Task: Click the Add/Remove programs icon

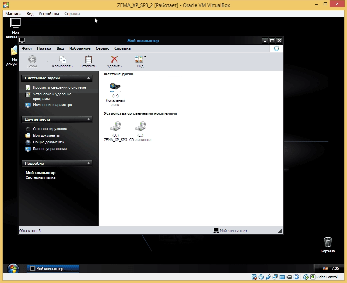Action: 28,95
